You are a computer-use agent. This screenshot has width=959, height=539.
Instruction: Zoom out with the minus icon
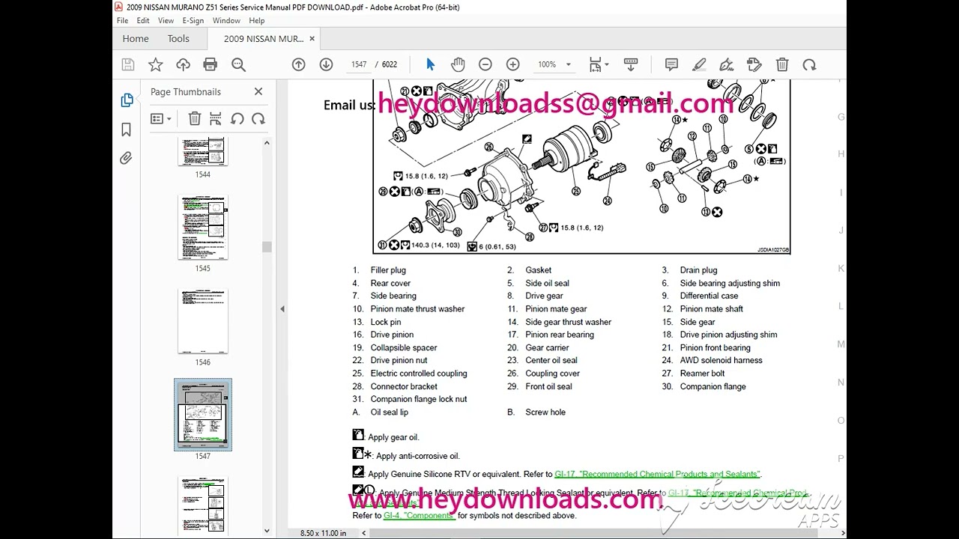click(x=485, y=65)
